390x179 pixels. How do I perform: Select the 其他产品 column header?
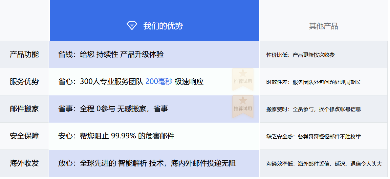pos(324,20)
